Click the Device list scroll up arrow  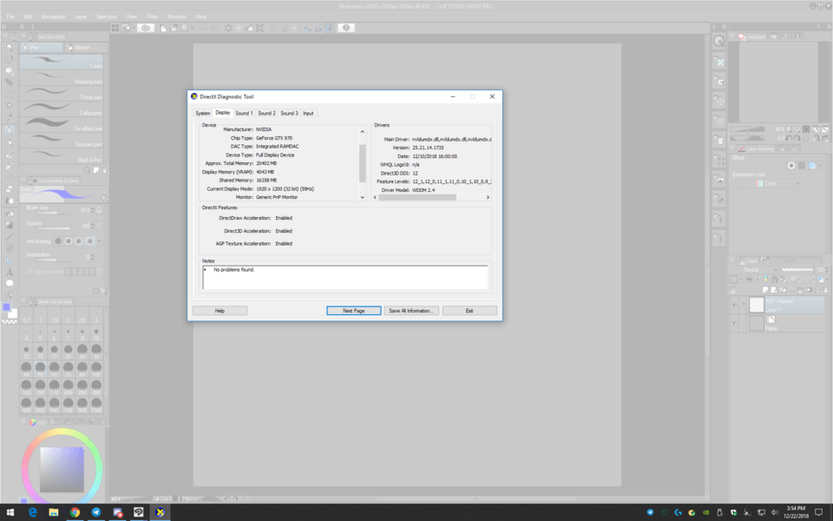pyautogui.click(x=363, y=131)
